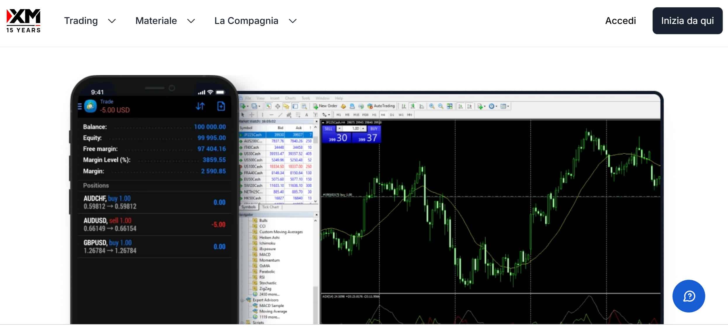The image size is (728, 330).
Task: Select the M15 timeframe toggle
Action: click(356, 115)
